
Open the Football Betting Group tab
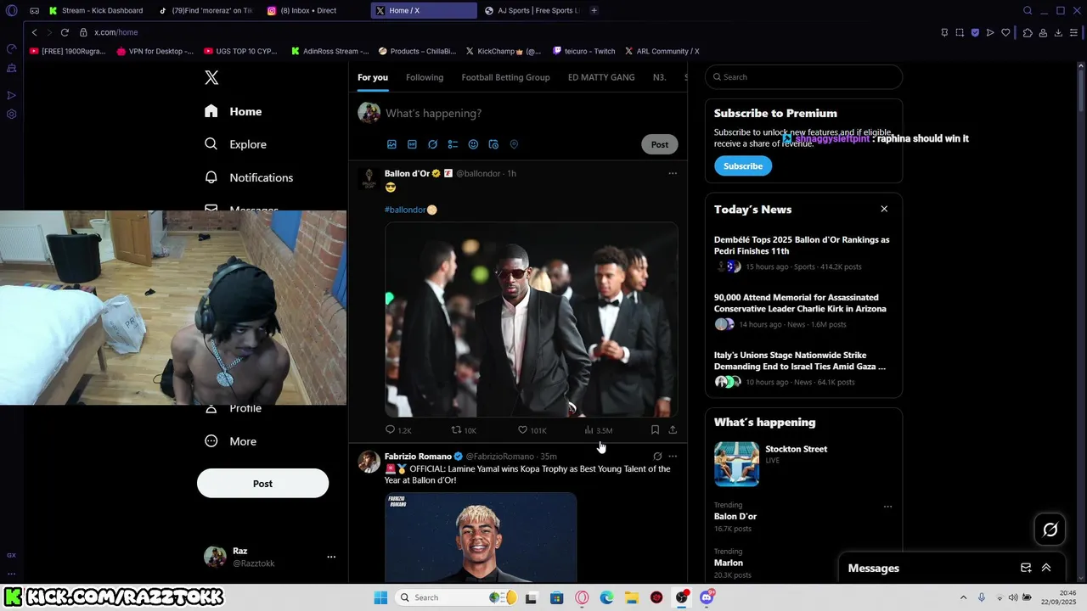tap(505, 77)
